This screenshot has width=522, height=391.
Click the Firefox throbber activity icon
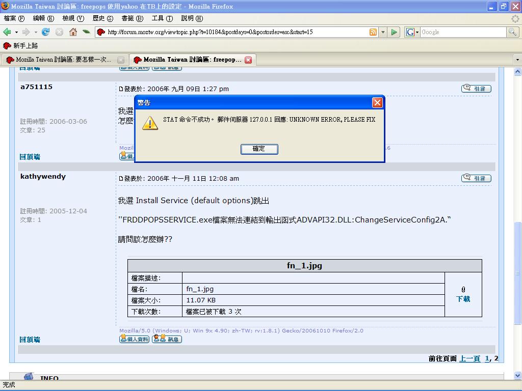point(515,19)
